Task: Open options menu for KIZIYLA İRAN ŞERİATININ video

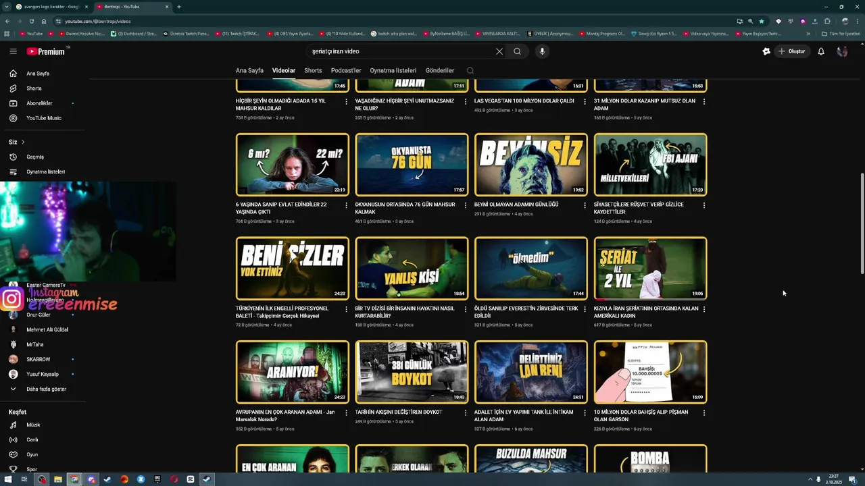Action: pyautogui.click(x=704, y=309)
